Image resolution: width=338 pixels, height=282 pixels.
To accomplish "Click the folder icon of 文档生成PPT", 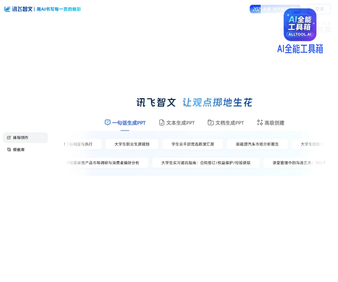I will tap(211, 123).
